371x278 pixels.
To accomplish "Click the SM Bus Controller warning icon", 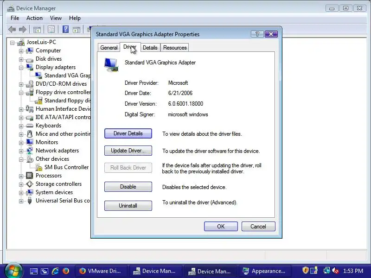I will pyautogui.click(x=38, y=167).
